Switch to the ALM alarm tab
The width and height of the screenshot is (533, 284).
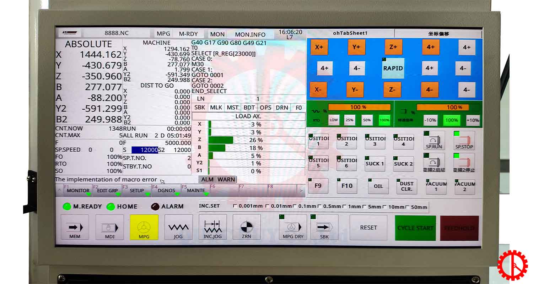(x=207, y=180)
